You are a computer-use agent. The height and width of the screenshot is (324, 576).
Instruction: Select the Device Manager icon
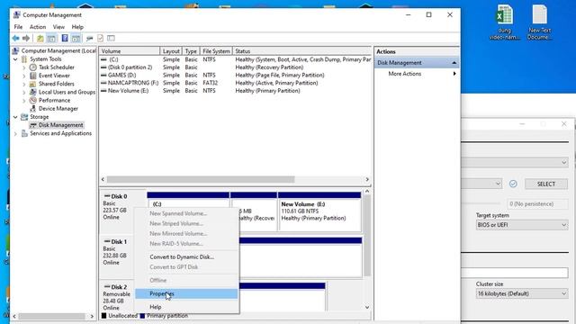click(33, 108)
